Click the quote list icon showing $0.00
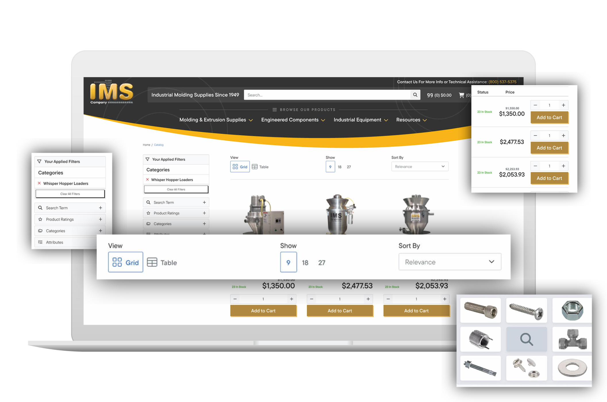Screen dimensions: 607x402 click(439, 95)
